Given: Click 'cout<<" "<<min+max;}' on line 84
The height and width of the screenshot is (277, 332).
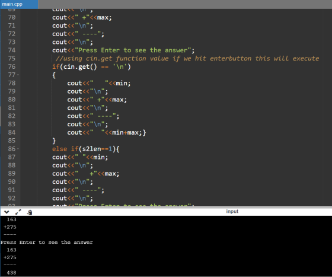Looking at the screenshot, I should coord(107,133).
